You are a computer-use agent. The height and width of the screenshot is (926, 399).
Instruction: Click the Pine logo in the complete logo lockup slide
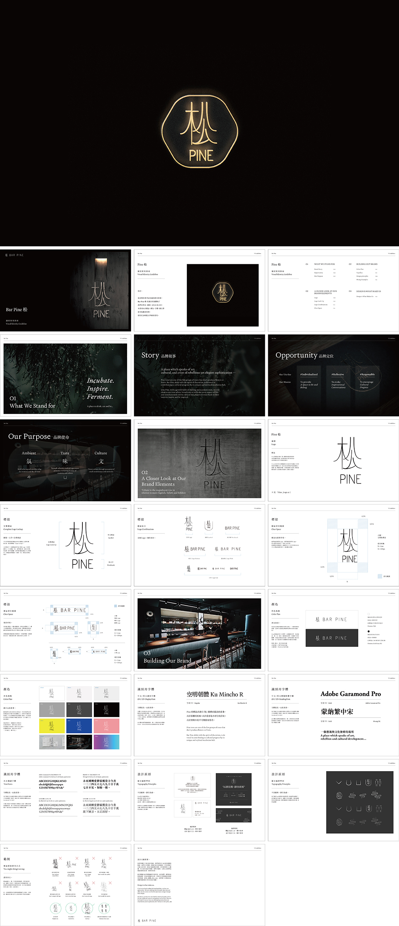click(81, 545)
